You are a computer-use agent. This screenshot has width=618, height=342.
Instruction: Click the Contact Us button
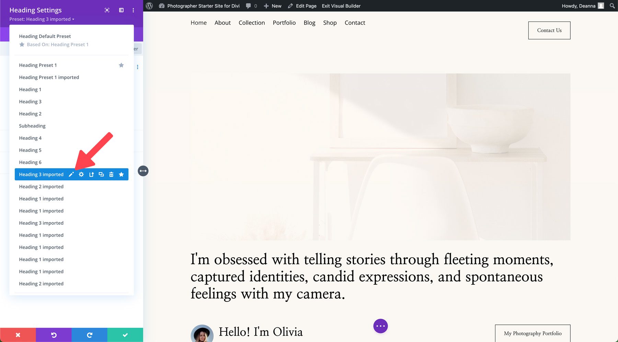549,30
